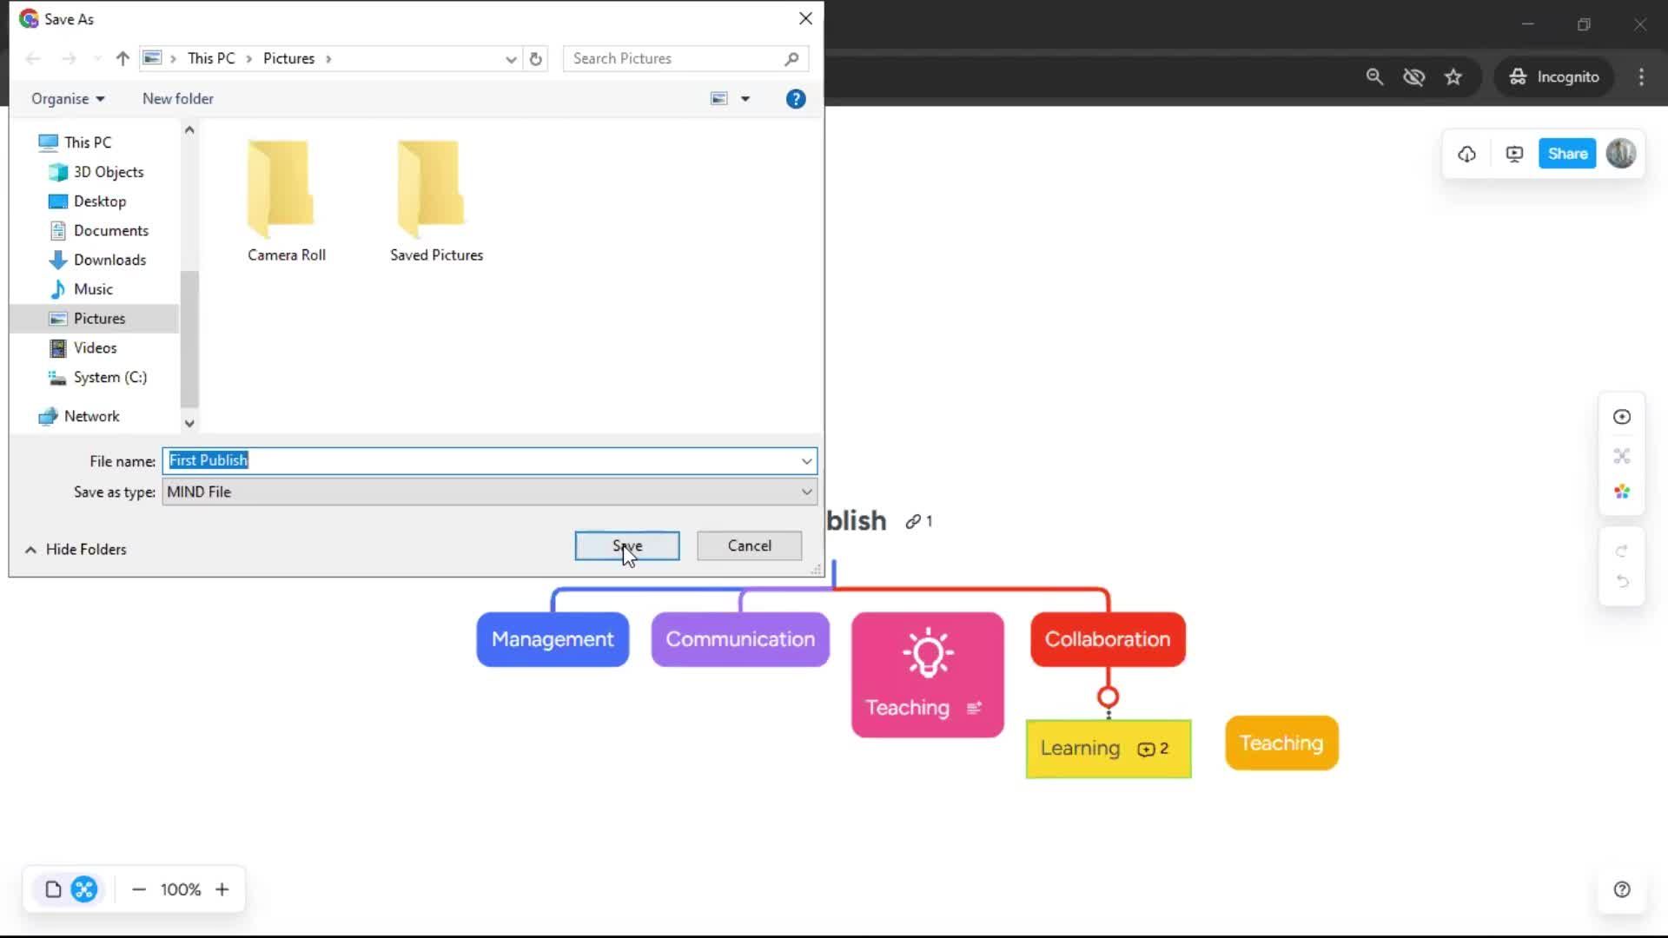Click the lightbulb icon in Teaching node

pyautogui.click(x=928, y=652)
